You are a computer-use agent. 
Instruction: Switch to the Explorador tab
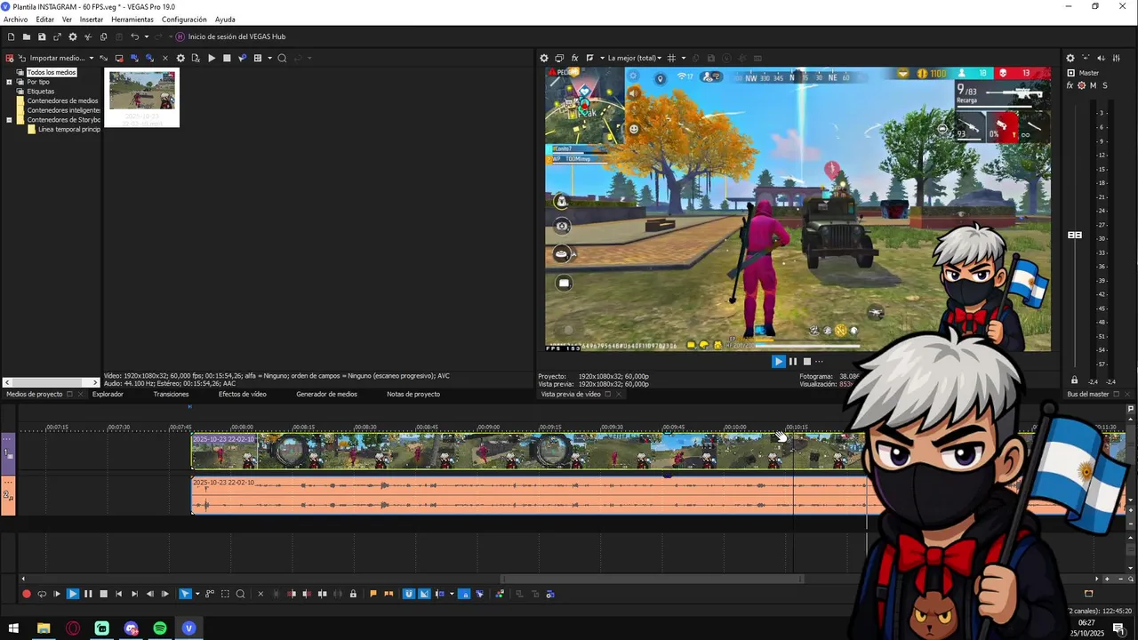coord(108,394)
